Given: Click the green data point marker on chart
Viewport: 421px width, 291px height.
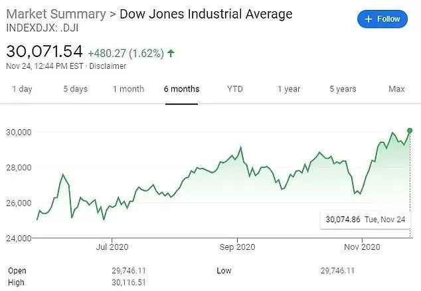Looking at the screenshot, I should pyautogui.click(x=410, y=131).
